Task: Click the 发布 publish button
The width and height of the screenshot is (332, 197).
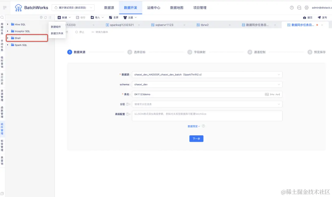Action: [x=322, y=17]
